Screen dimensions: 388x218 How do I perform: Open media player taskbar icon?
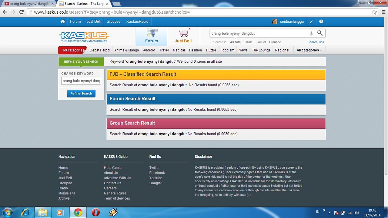click(60, 213)
